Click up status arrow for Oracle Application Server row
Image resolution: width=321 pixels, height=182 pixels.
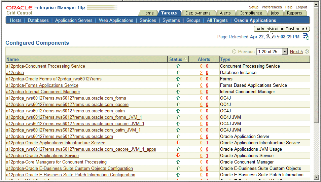(178, 136)
